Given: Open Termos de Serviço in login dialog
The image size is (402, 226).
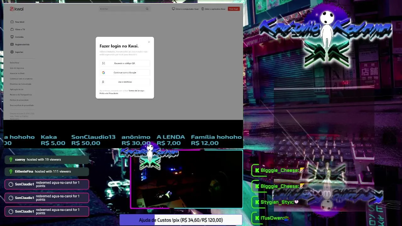Looking at the screenshot, I should (x=136, y=91).
